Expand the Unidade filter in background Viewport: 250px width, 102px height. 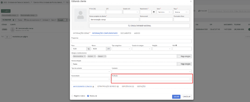[x=46, y=20]
